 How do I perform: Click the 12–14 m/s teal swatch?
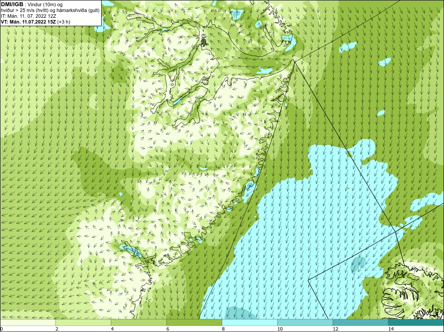point(361,322)
